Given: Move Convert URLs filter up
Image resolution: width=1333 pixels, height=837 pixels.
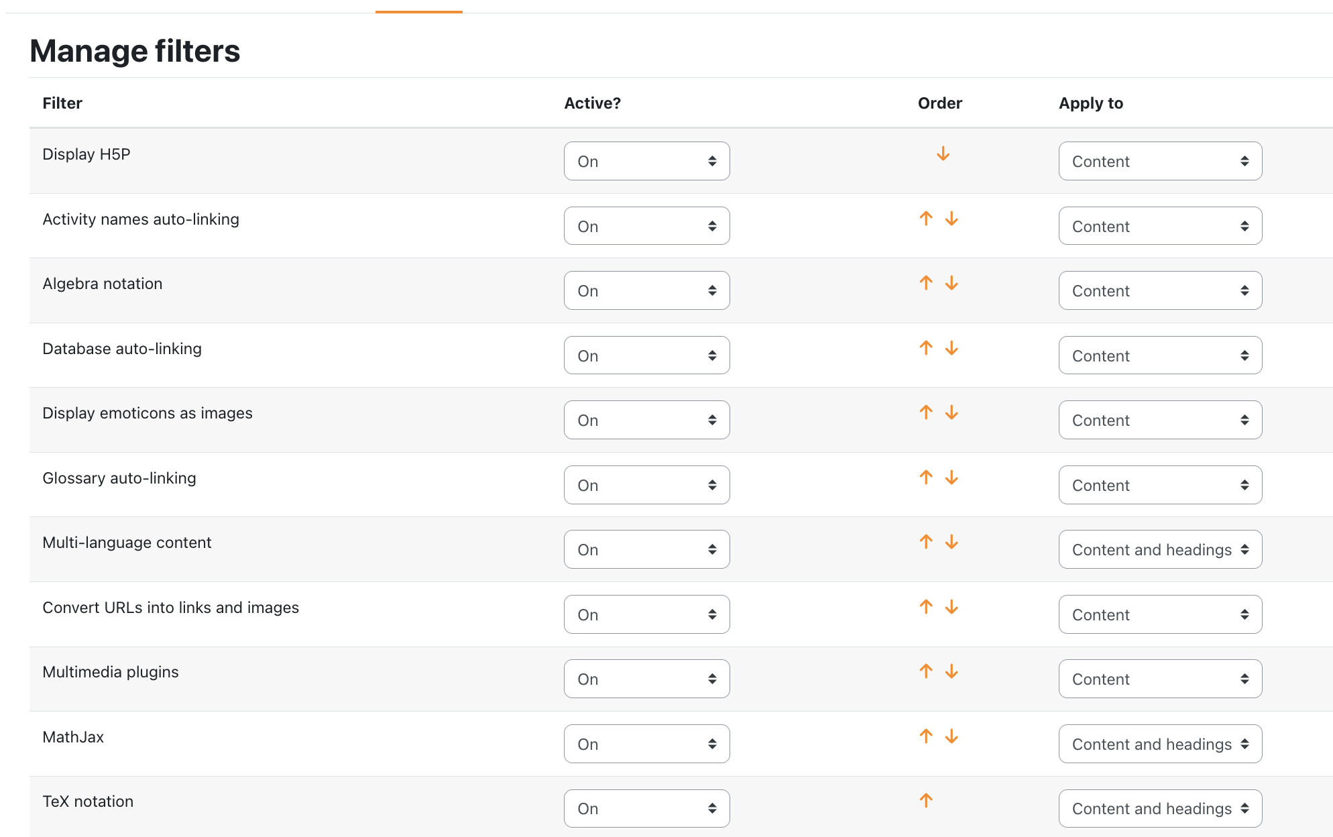Looking at the screenshot, I should pos(926,607).
